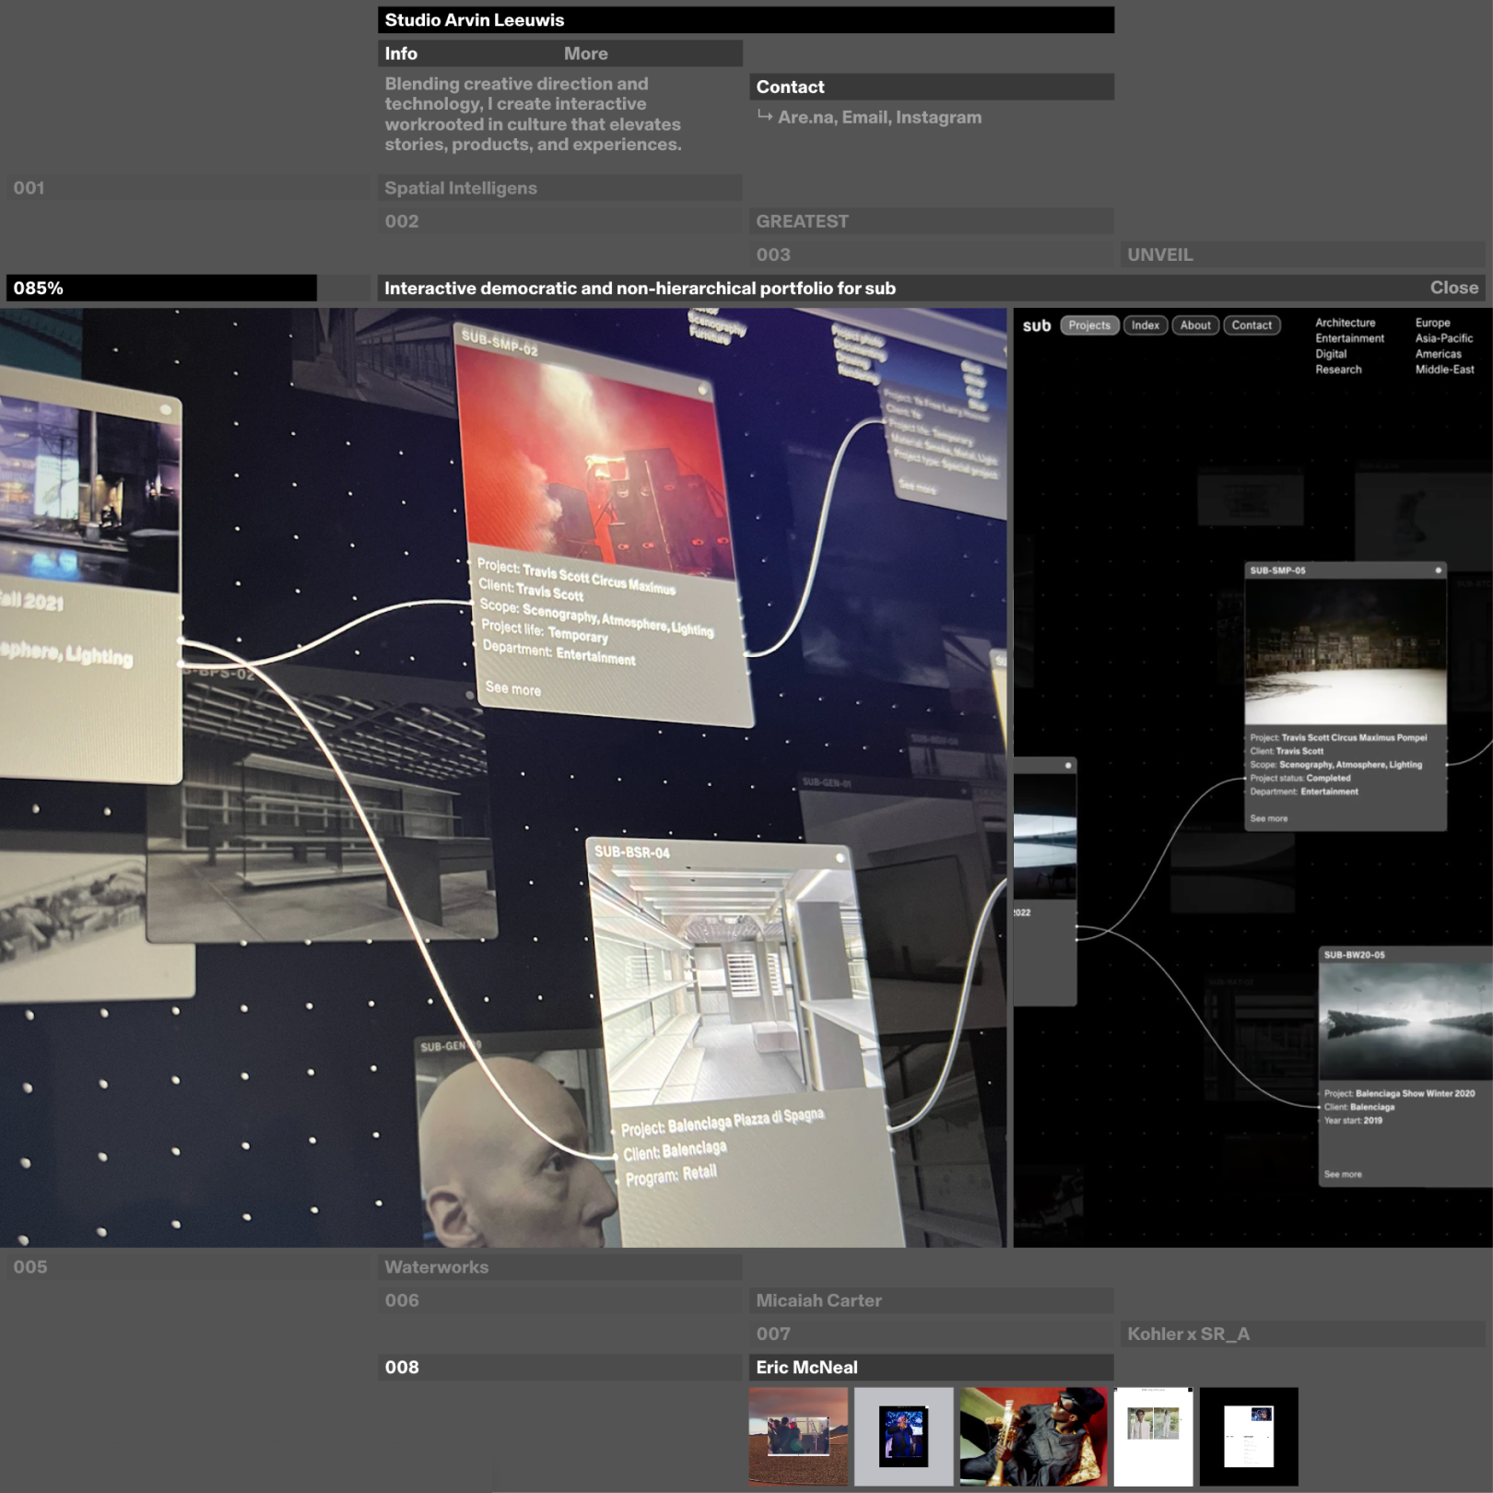Image resolution: width=1493 pixels, height=1493 pixels.
Task: Open the About pill in sub navigation
Action: (1195, 325)
